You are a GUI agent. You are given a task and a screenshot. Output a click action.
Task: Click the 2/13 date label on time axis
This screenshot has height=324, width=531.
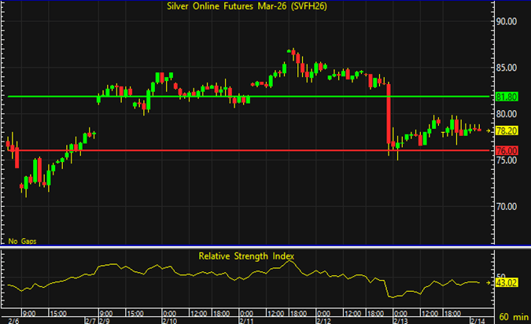pyautogui.click(x=400, y=320)
